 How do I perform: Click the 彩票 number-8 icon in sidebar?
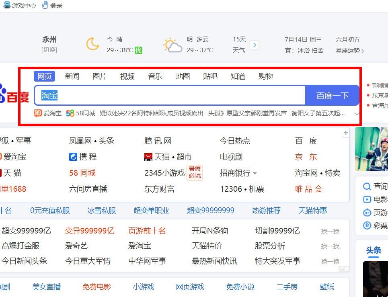click(x=367, y=225)
